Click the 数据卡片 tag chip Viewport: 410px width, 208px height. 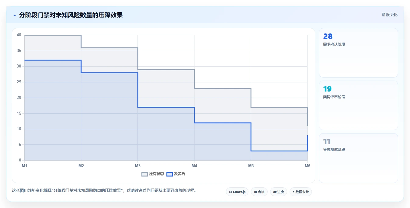(x=301, y=192)
